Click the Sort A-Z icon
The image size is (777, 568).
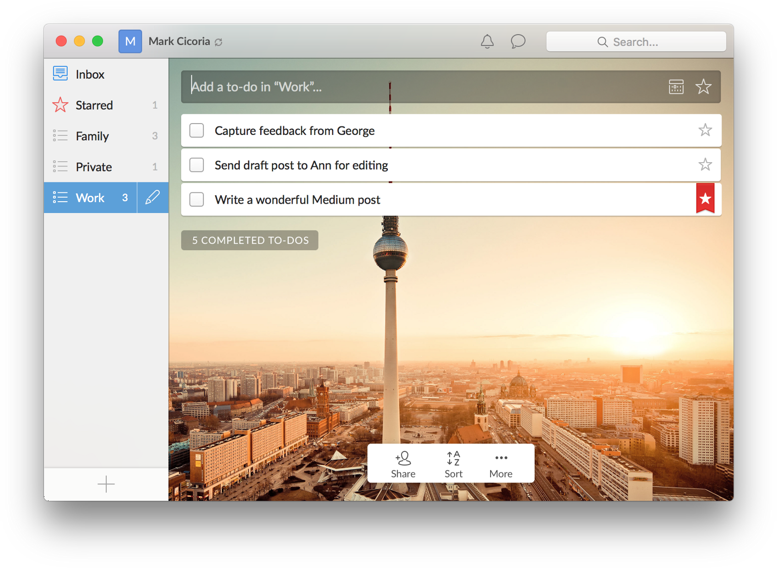(x=453, y=464)
